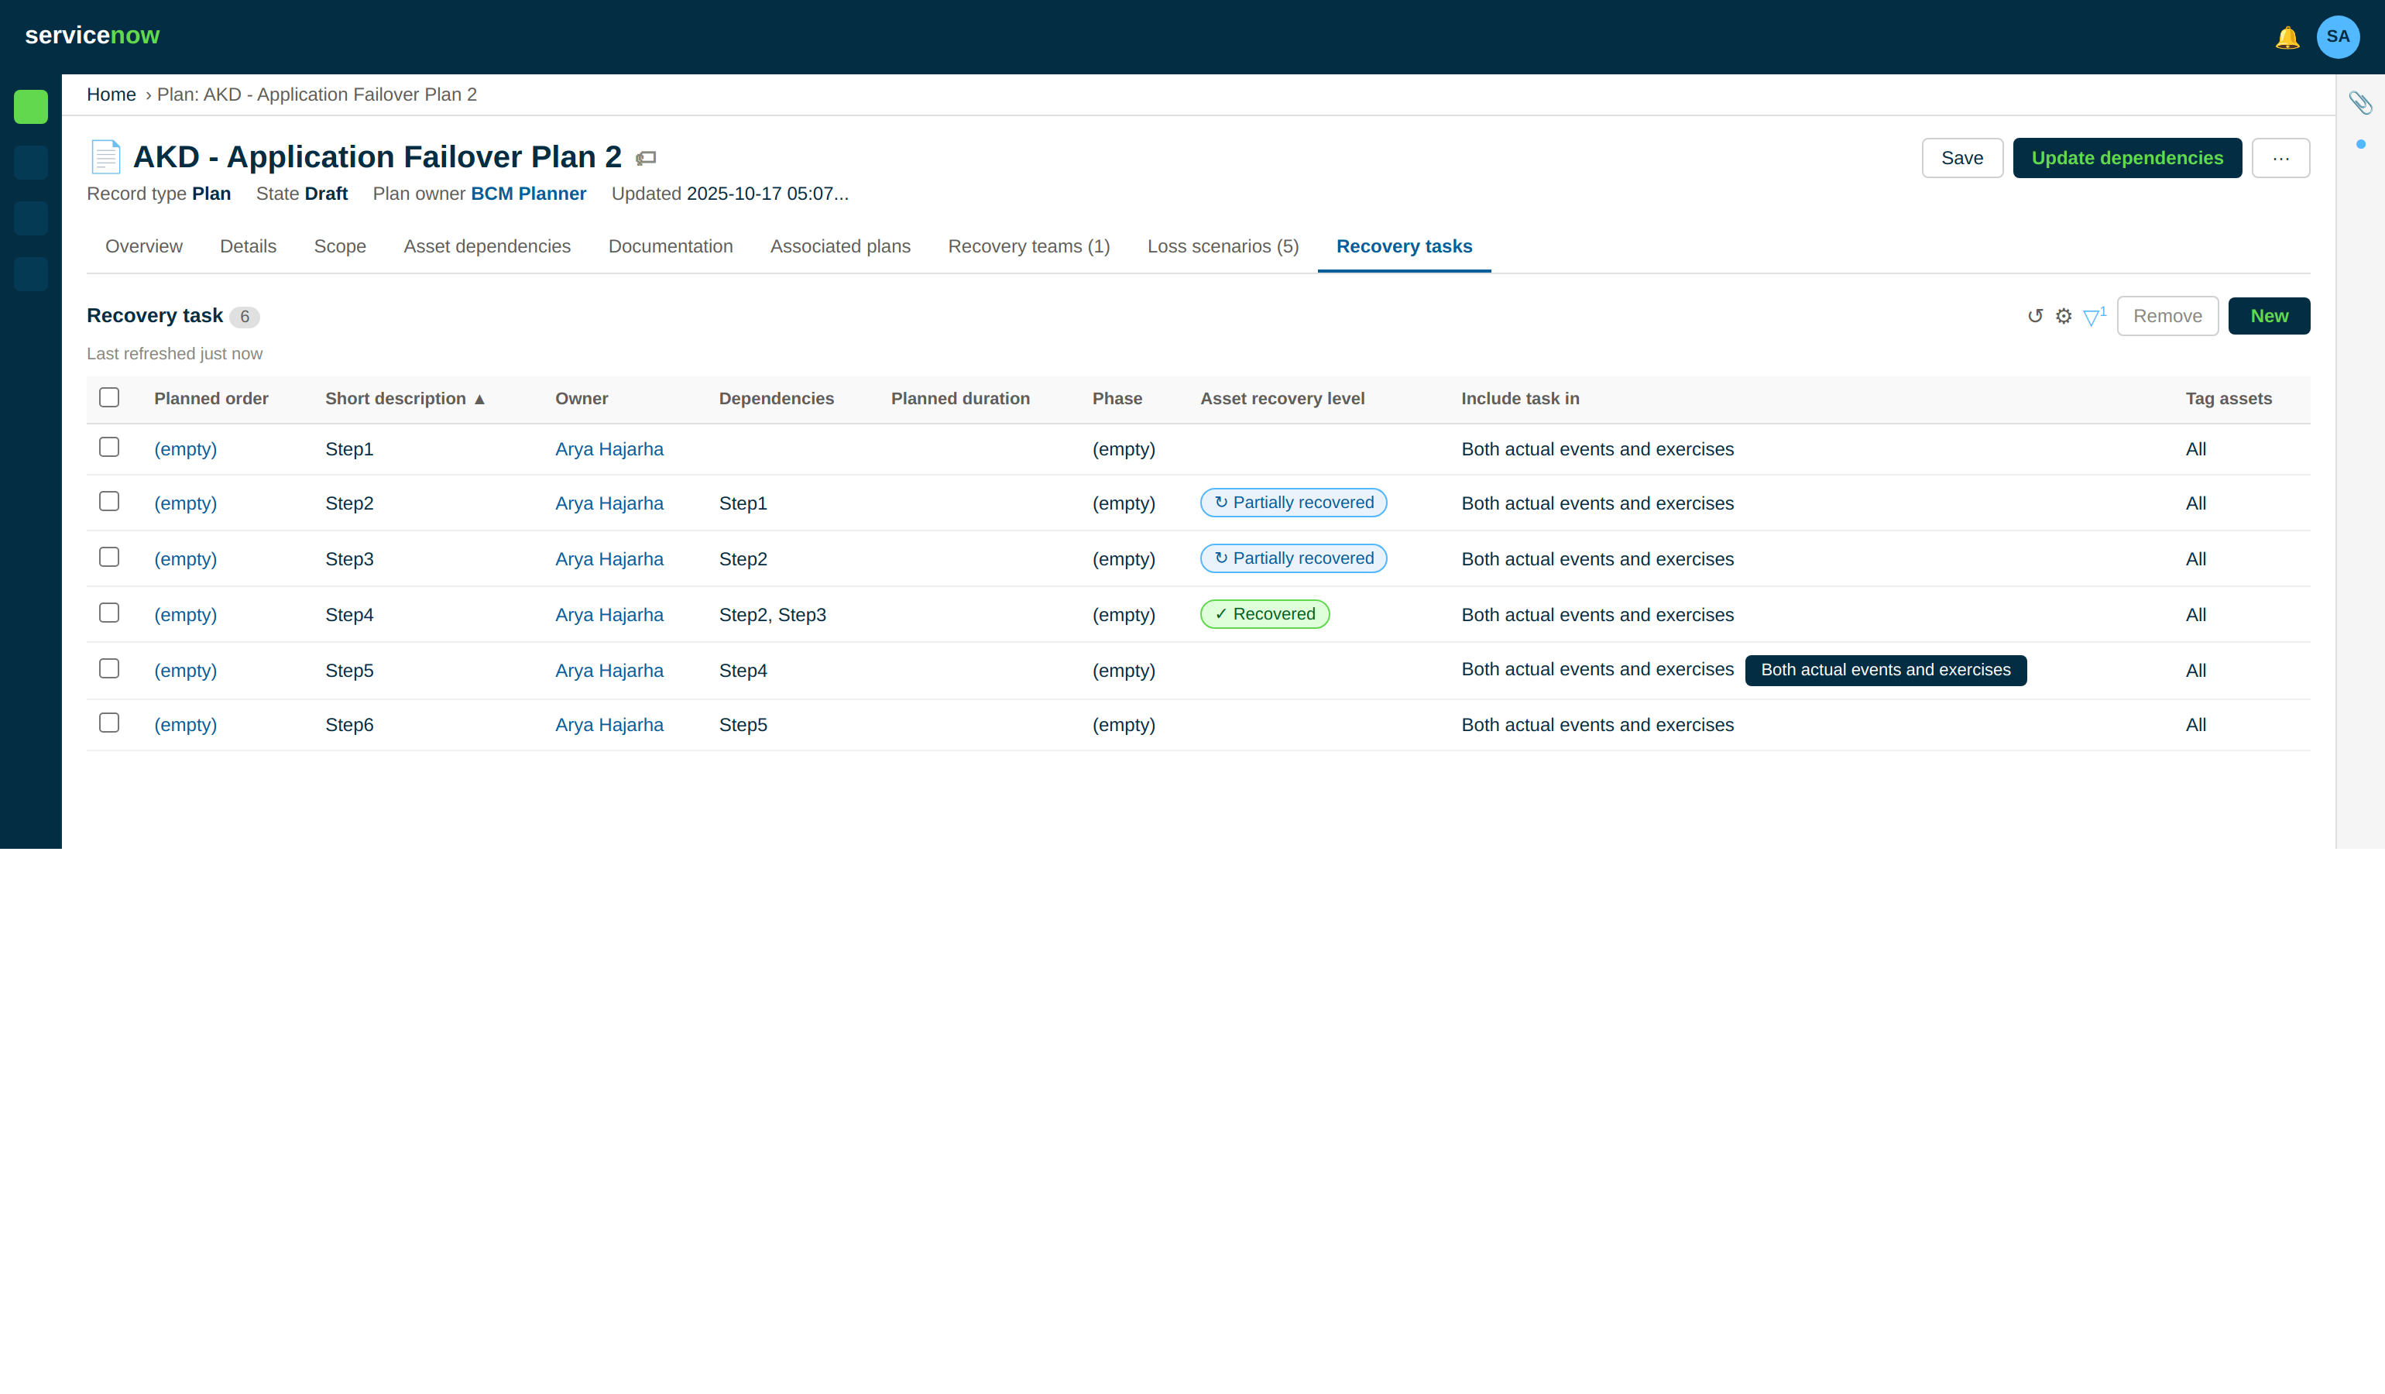Screen dimensions: 2385x1394
Task: Open BCM Planner plan owner link
Action: [528, 194]
